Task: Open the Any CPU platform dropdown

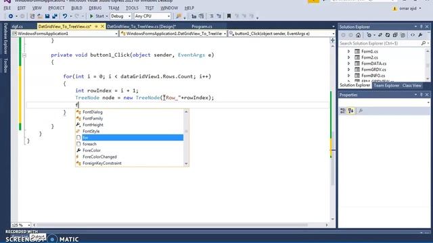Action: [152, 16]
